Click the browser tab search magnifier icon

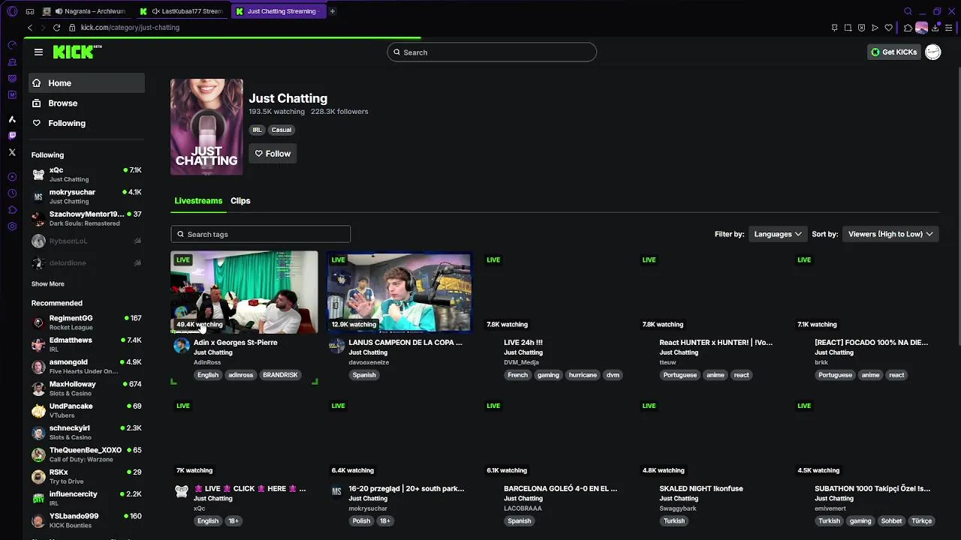click(x=908, y=11)
